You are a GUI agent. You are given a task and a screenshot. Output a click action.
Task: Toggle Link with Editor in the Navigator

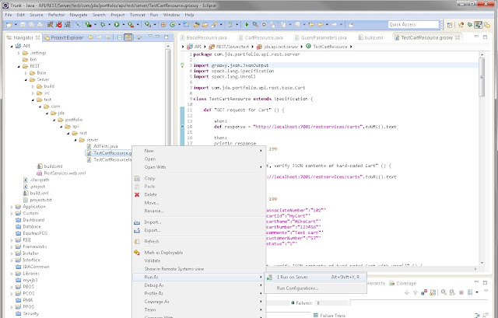point(128,37)
